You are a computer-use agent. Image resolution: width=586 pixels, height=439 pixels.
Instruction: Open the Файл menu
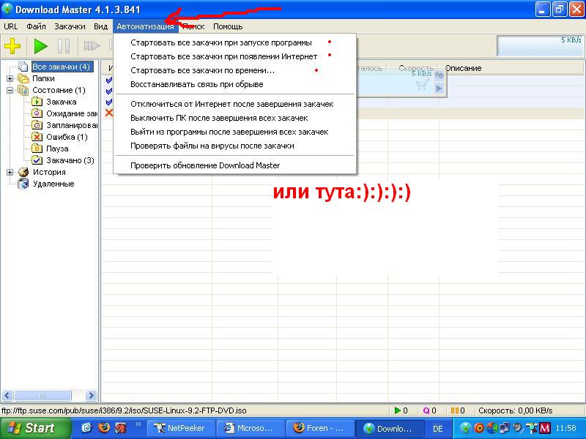36,26
